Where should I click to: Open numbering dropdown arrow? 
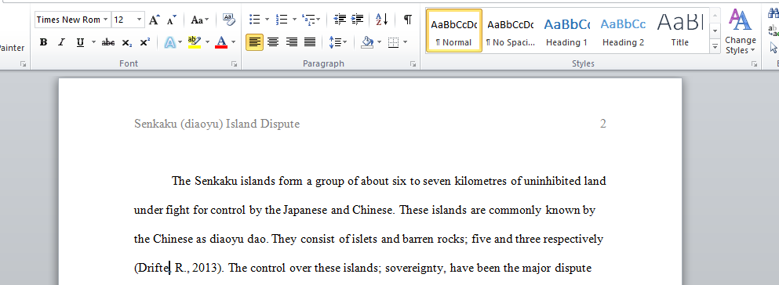(294, 20)
